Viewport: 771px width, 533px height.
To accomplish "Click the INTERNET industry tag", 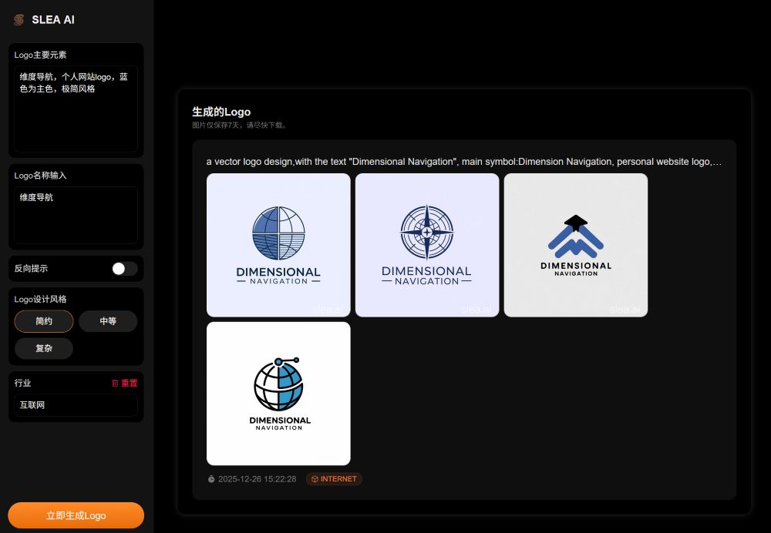I will pyautogui.click(x=334, y=478).
